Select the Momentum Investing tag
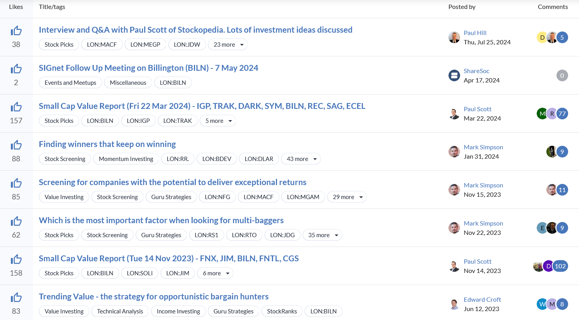The height and width of the screenshot is (320, 579). pyautogui.click(x=126, y=159)
